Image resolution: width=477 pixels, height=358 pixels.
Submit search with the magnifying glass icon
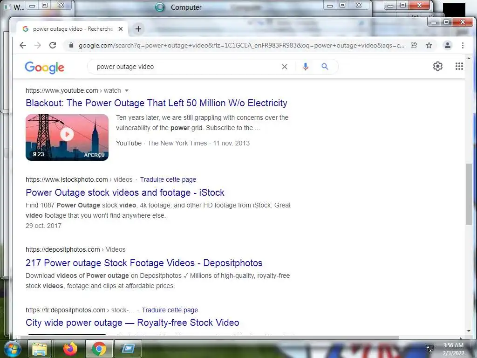325,67
